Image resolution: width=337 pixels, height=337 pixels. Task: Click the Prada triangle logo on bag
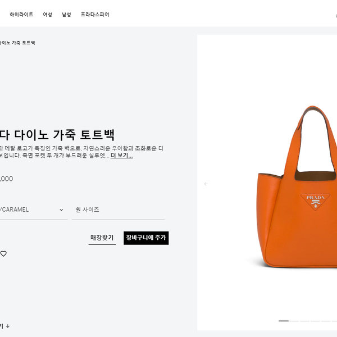coord(315,202)
